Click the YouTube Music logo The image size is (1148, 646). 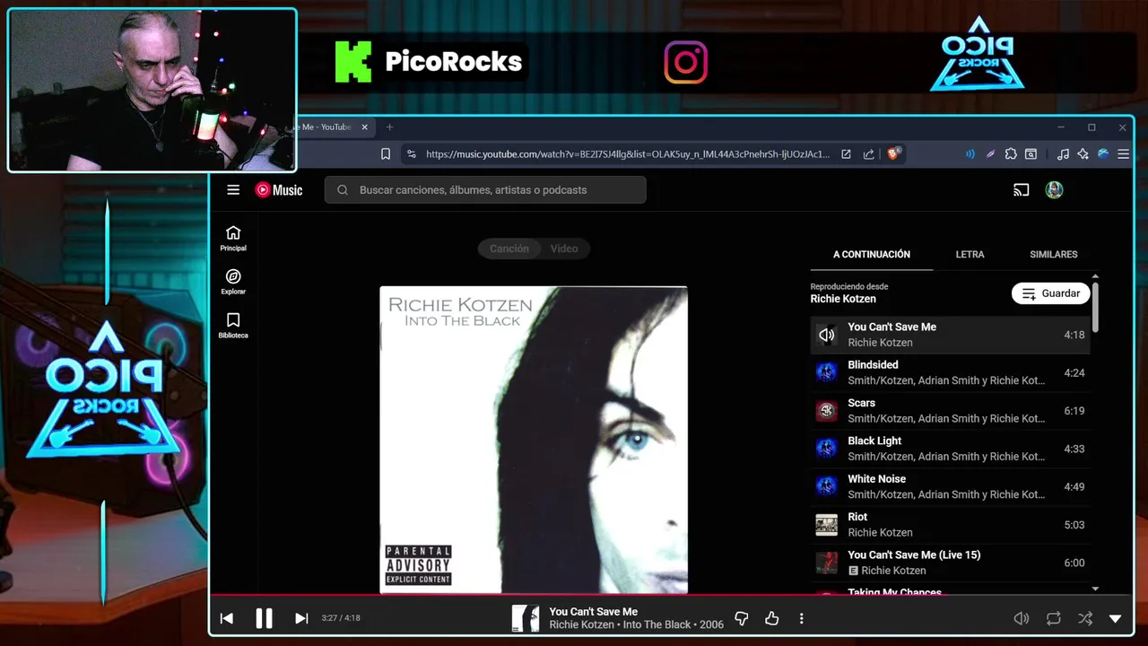click(279, 189)
